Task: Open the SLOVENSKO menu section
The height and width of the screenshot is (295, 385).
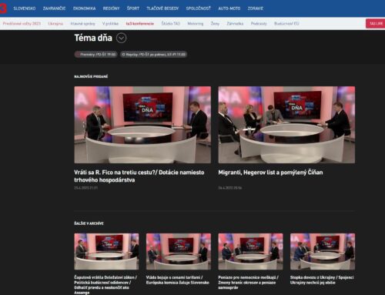Action: pyautogui.click(x=25, y=8)
